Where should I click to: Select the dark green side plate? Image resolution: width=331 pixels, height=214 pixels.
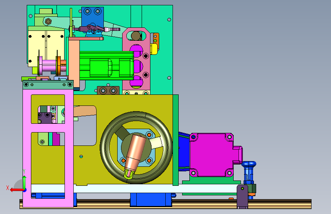pos(176,140)
